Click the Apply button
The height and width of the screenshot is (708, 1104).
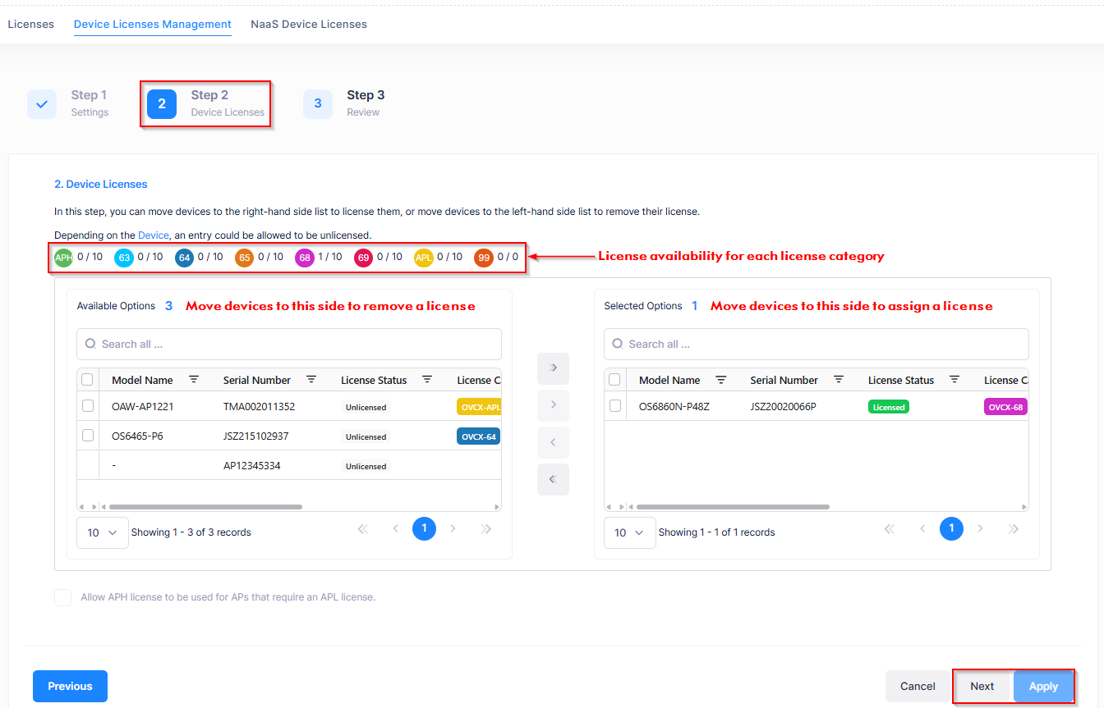pos(1043,687)
